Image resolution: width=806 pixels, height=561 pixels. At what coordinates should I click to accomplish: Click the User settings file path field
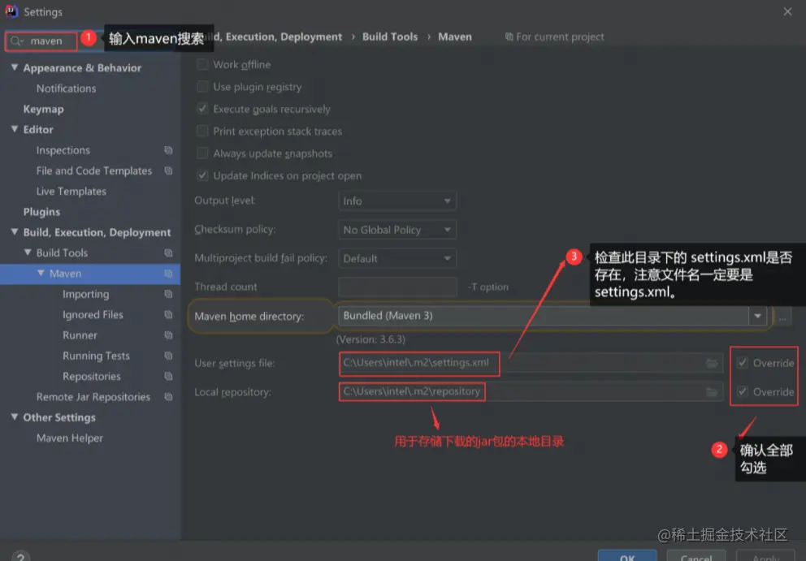tap(531, 363)
